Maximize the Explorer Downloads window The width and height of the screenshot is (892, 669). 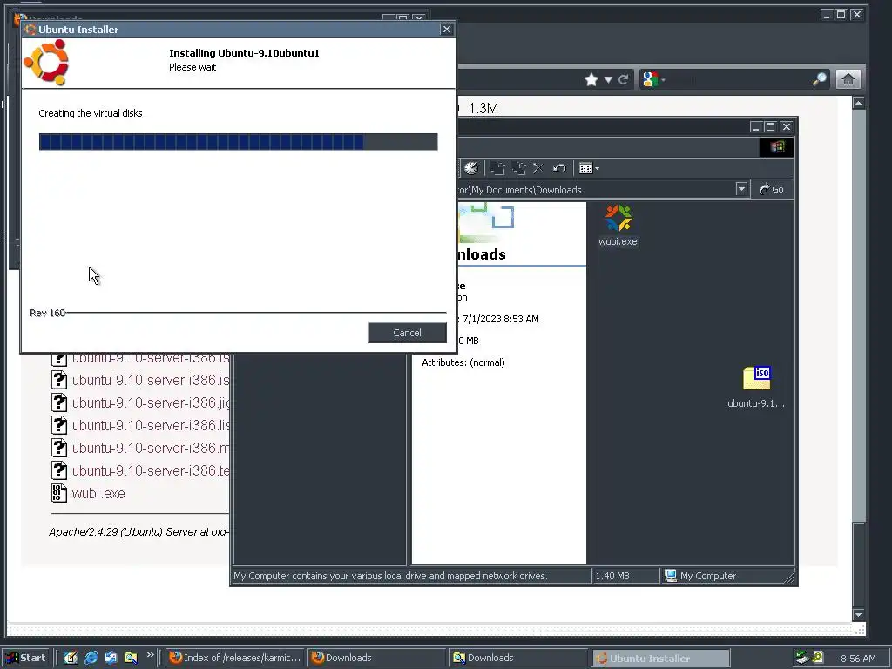coord(770,127)
